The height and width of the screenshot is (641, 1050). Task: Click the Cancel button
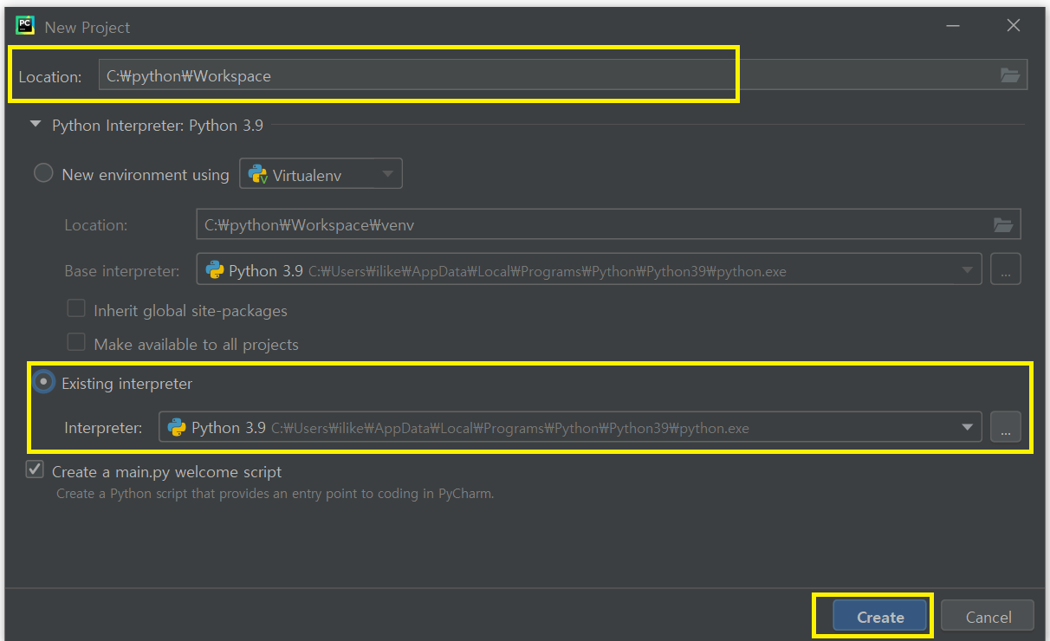click(x=988, y=617)
